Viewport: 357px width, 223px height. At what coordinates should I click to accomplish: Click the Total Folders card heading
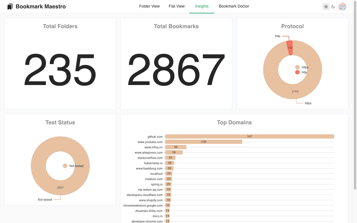click(x=60, y=26)
